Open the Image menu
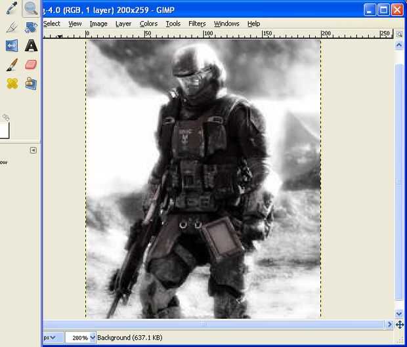Screen dimensions: 407x347 [x=98, y=24]
